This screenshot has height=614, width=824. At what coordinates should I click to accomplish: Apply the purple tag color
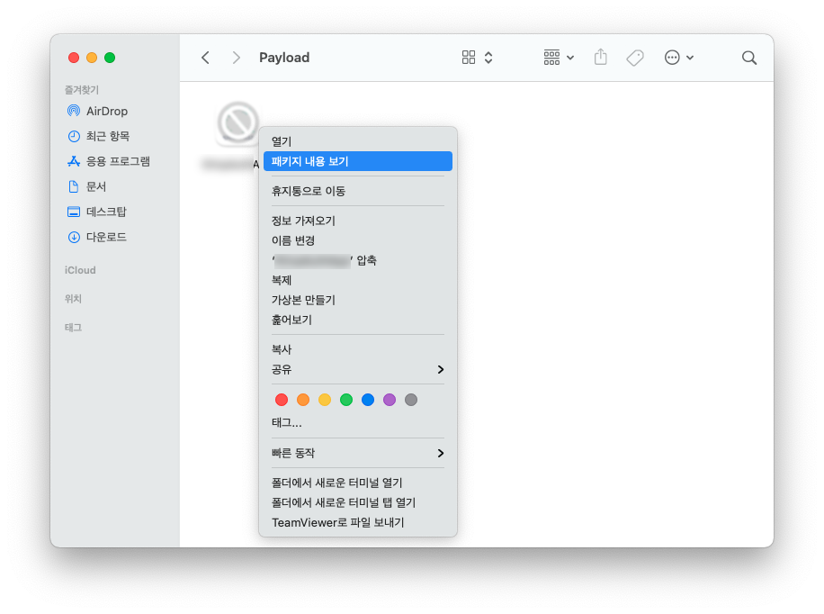[x=390, y=400]
